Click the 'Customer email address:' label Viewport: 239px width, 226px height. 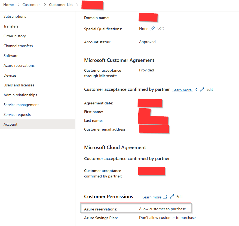(x=105, y=129)
